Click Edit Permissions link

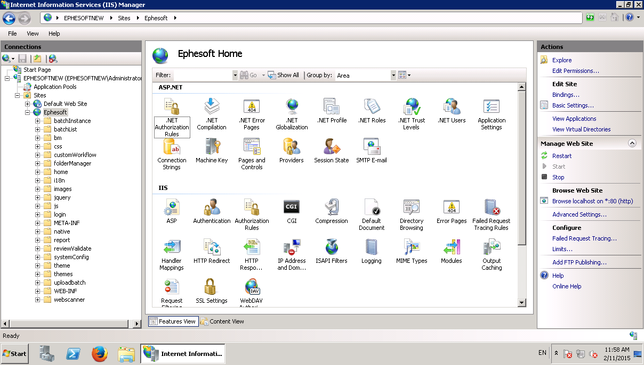click(x=576, y=71)
